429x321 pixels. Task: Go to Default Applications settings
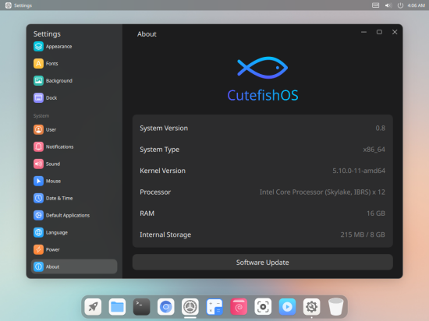[74, 215]
